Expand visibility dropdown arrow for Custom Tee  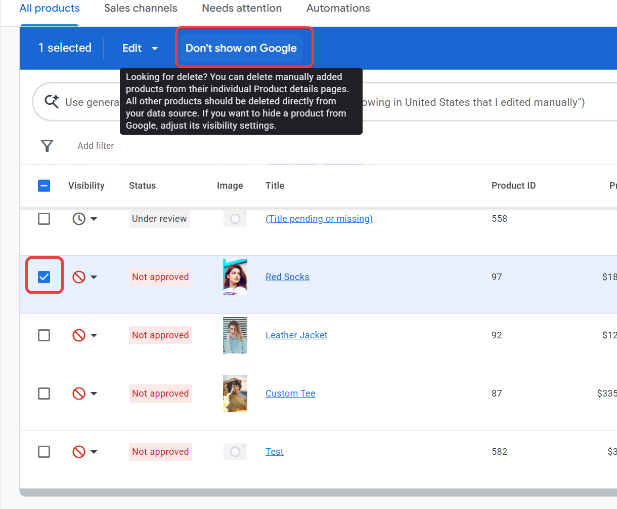coord(94,394)
